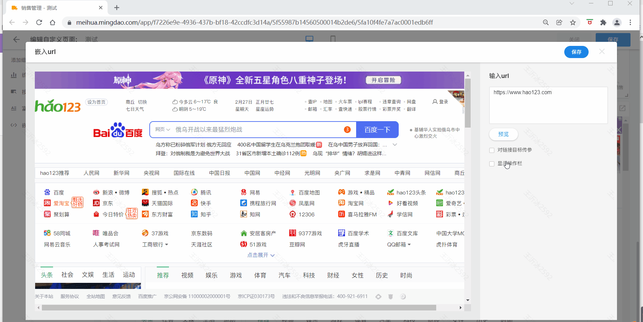Click the Baidu logo
643x322 pixels.
click(x=118, y=130)
